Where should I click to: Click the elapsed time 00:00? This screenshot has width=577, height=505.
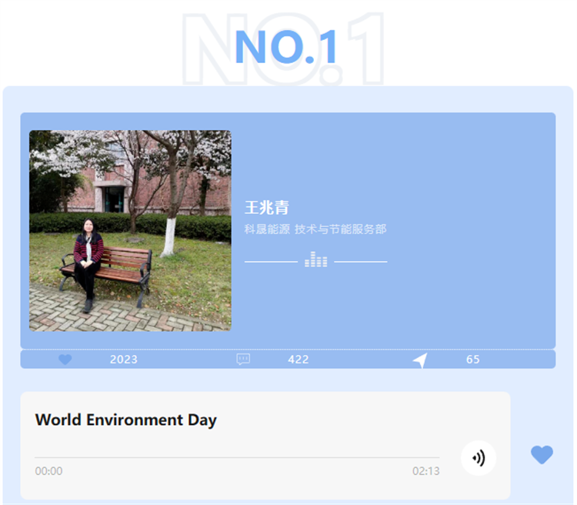tap(48, 471)
